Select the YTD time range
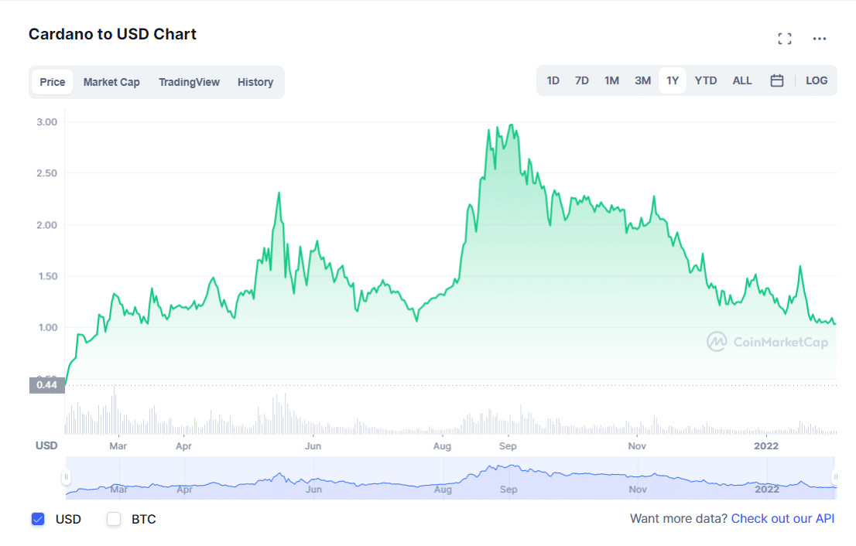 click(705, 80)
